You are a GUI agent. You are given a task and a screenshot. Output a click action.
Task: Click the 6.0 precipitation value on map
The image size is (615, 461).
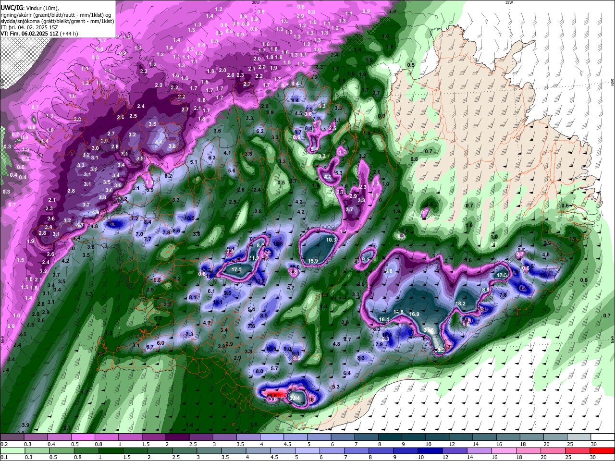point(160,343)
